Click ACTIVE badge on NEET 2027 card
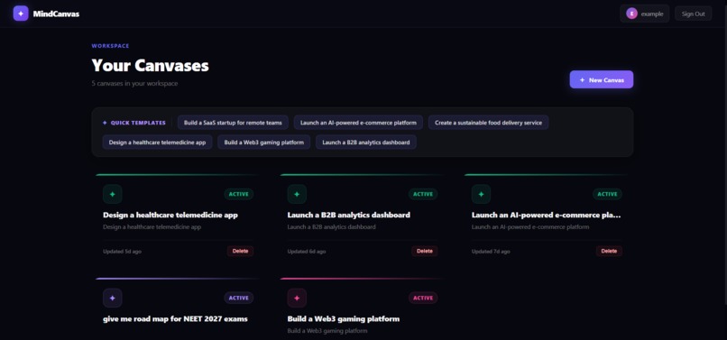The image size is (727, 340). click(x=239, y=299)
